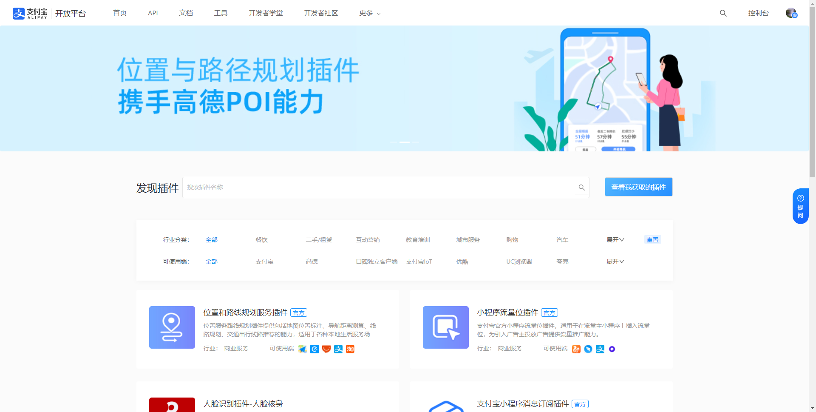Click the 重置 filter reset button

coord(653,240)
